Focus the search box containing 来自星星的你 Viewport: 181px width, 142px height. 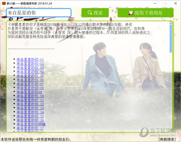click(39, 13)
